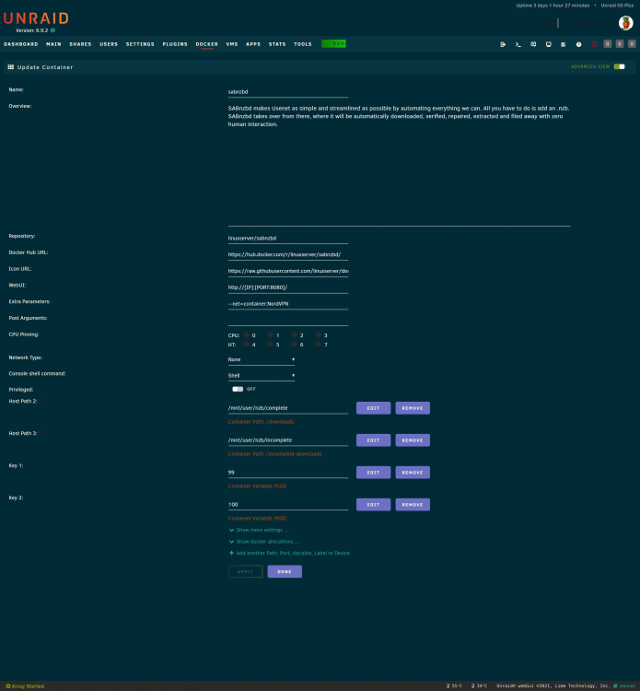Viewport: 640px width, 691px height.
Task: Click the last grey notification counter
Action: 632,43
